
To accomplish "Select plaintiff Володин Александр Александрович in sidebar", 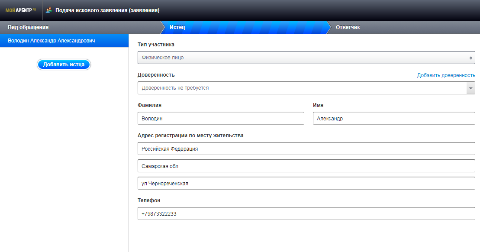I will (52, 41).
